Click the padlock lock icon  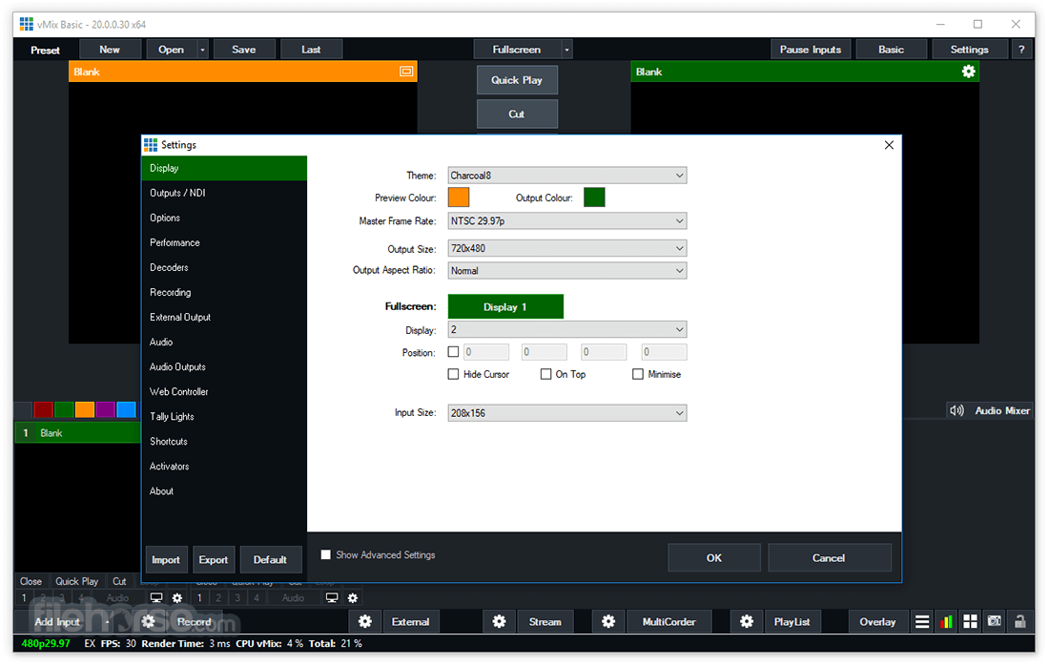click(1019, 622)
